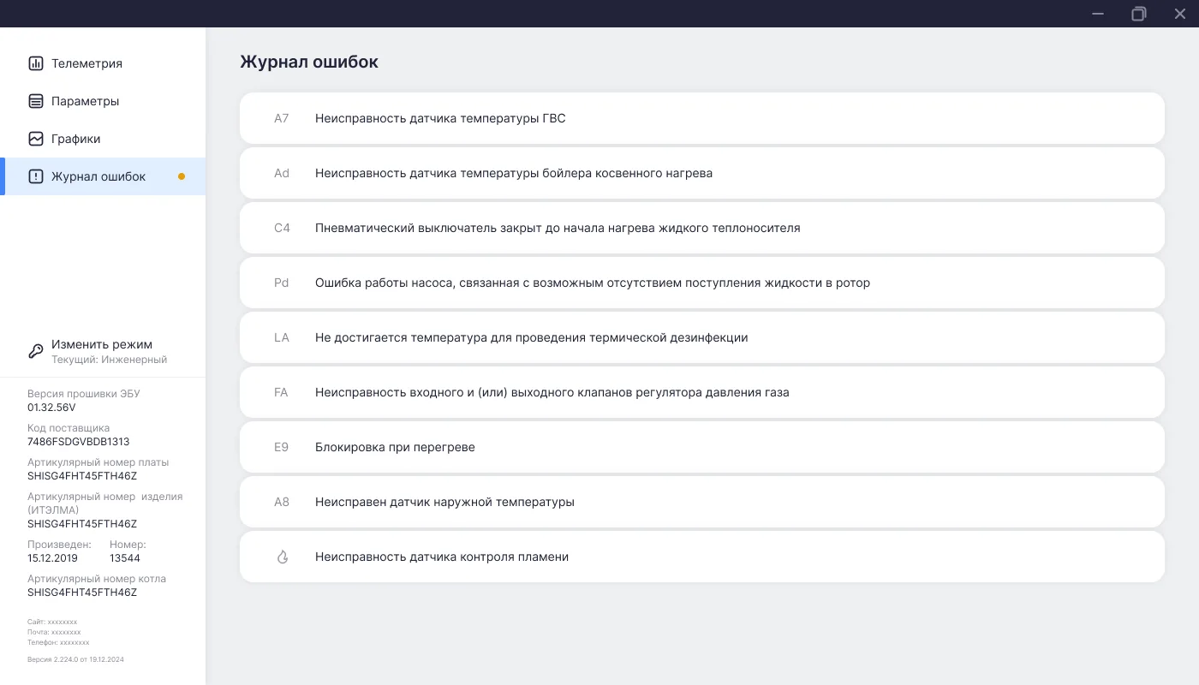Click the error code FA
The image size is (1199, 685).
coord(282,392)
